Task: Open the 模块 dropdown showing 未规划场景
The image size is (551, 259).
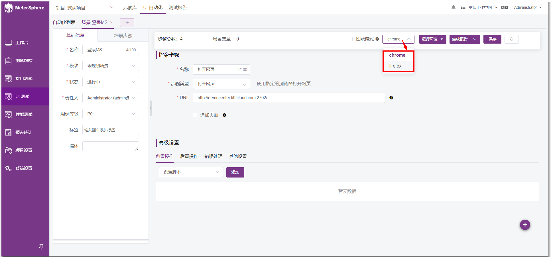Action: [111, 66]
